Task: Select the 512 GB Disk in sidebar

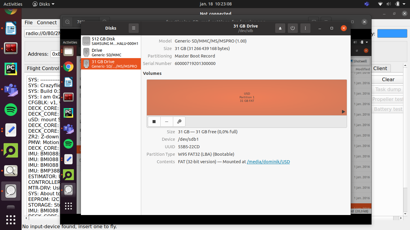Action: coord(111,41)
